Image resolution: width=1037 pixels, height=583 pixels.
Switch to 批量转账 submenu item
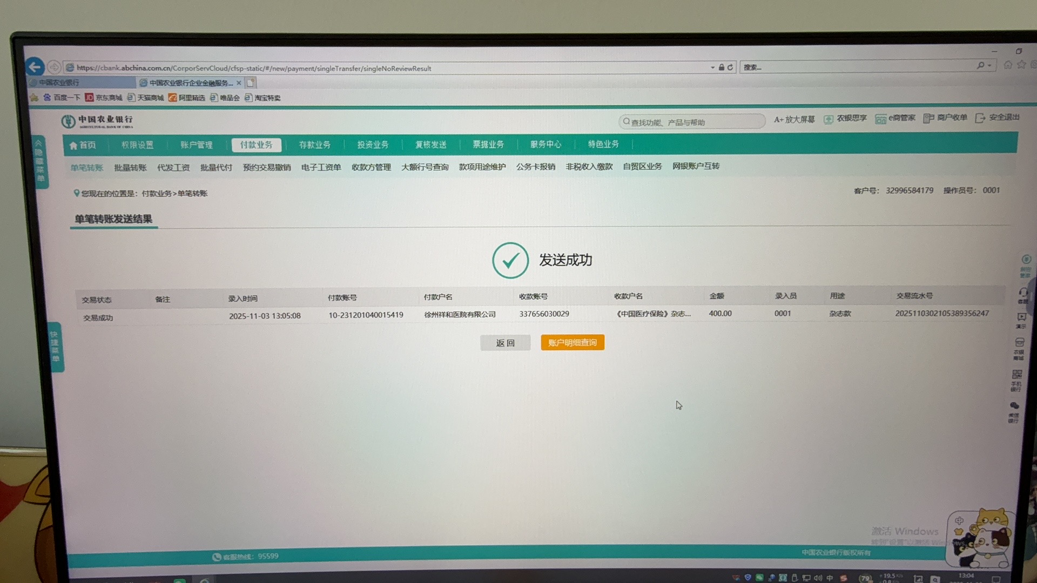tap(130, 168)
